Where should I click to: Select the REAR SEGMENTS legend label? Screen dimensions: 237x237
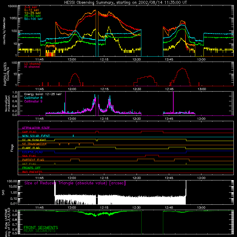point(40,231)
